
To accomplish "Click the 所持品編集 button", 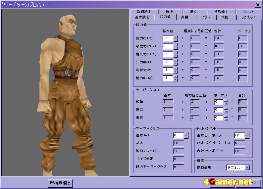I will 60,183.
